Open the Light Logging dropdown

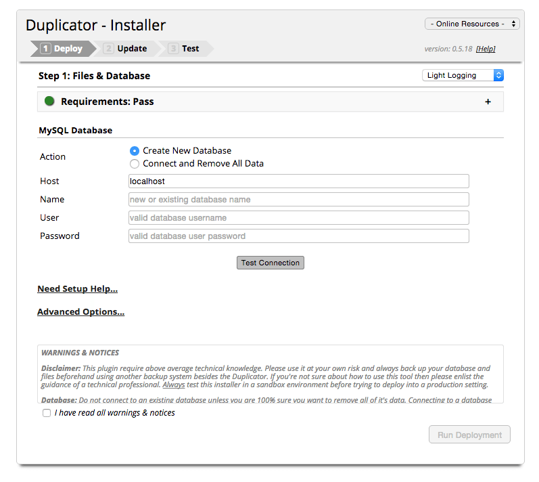tap(463, 75)
